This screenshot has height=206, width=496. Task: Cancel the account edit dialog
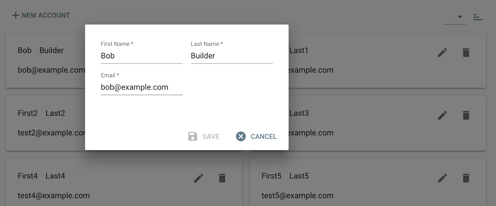[263, 136]
